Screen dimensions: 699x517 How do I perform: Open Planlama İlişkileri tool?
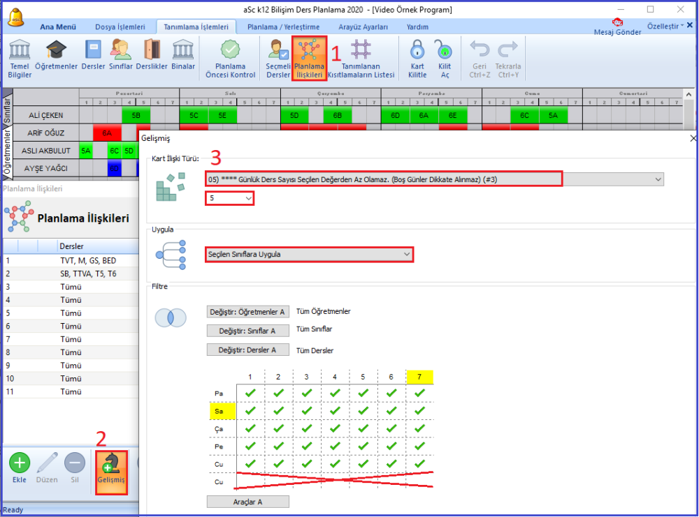pyautogui.click(x=310, y=59)
